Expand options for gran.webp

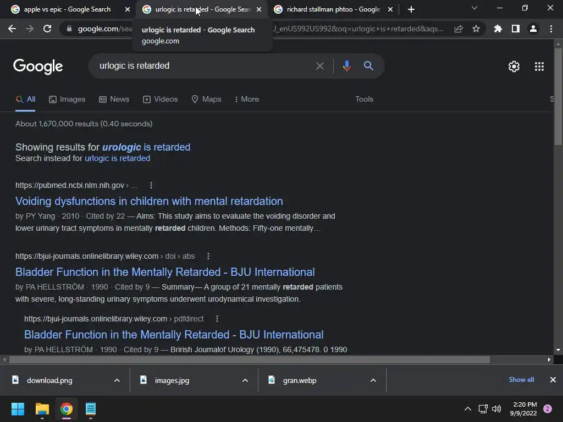tap(373, 380)
